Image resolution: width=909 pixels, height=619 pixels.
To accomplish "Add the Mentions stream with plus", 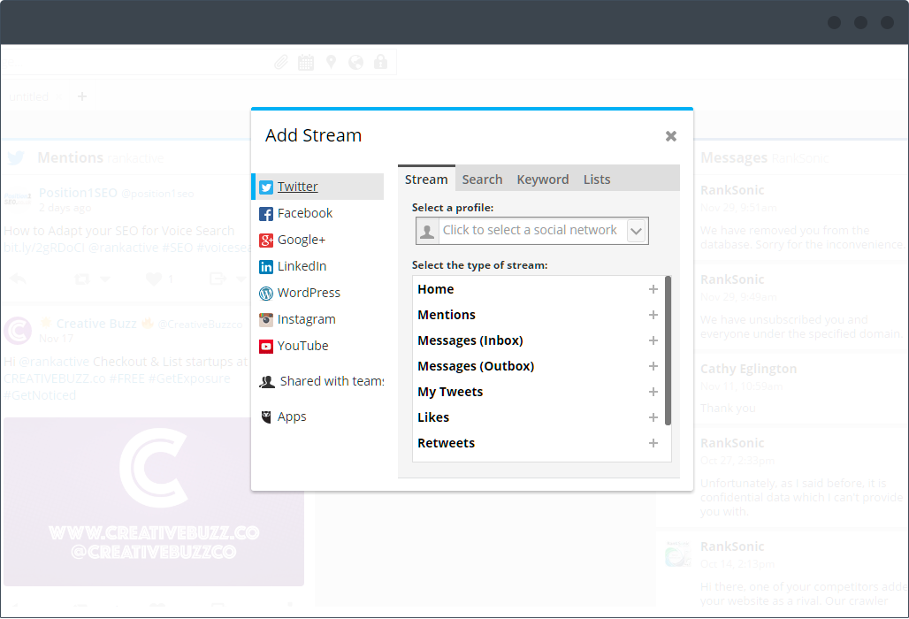I will pyautogui.click(x=653, y=315).
